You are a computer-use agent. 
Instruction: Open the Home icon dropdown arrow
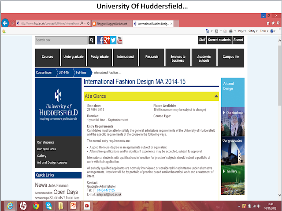click(x=211, y=31)
